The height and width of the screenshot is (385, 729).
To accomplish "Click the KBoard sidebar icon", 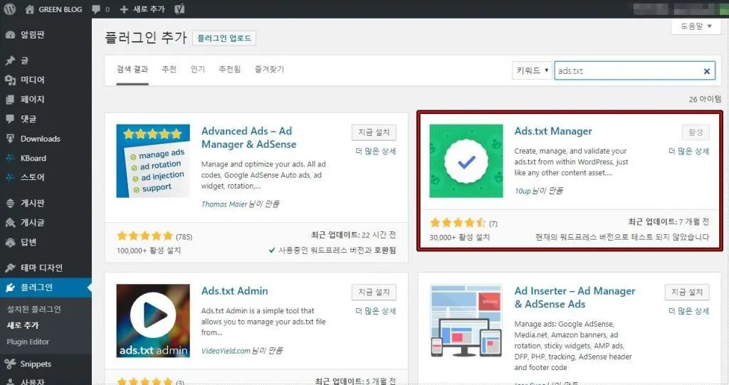I will click(x=10, y=158).
